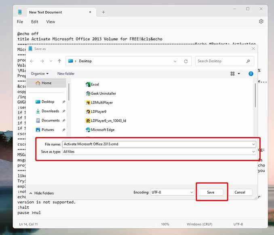Close the Save as dialog
This screenshot has height=235, width=274.
(x=253, y=49)
